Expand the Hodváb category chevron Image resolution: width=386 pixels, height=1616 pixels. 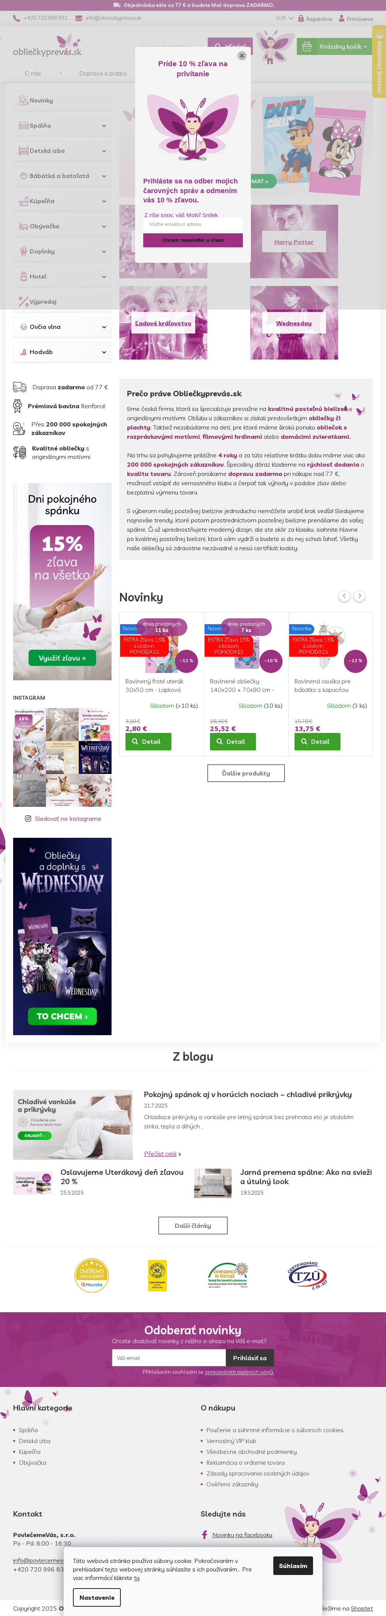tap(104, 352)
